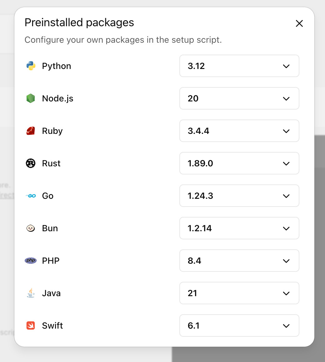This screenshot has width=325, height=362.
Task: Click the Java label
Action: pos(51,293)
